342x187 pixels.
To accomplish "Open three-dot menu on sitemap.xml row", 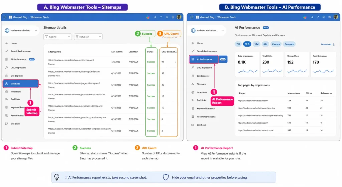I will (175, 62).
